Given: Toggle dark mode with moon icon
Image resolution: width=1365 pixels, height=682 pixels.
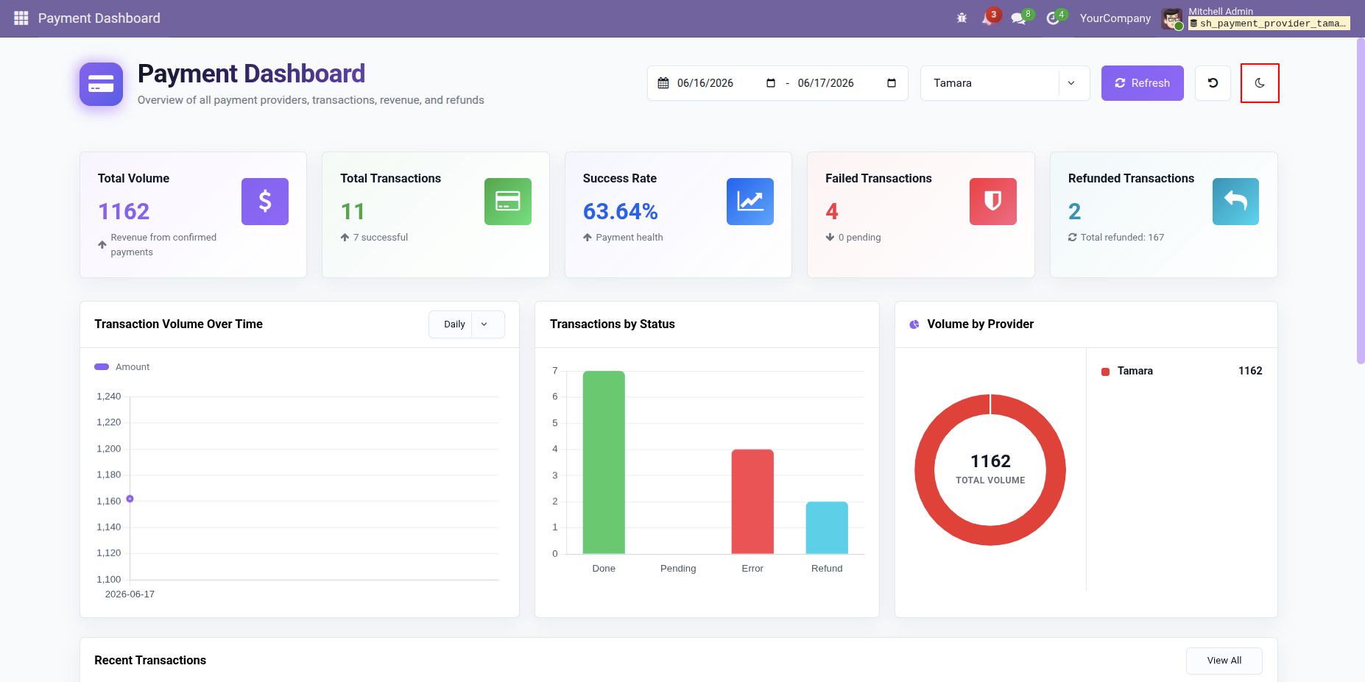Looking at the screenshot, I should (1260, 83).
